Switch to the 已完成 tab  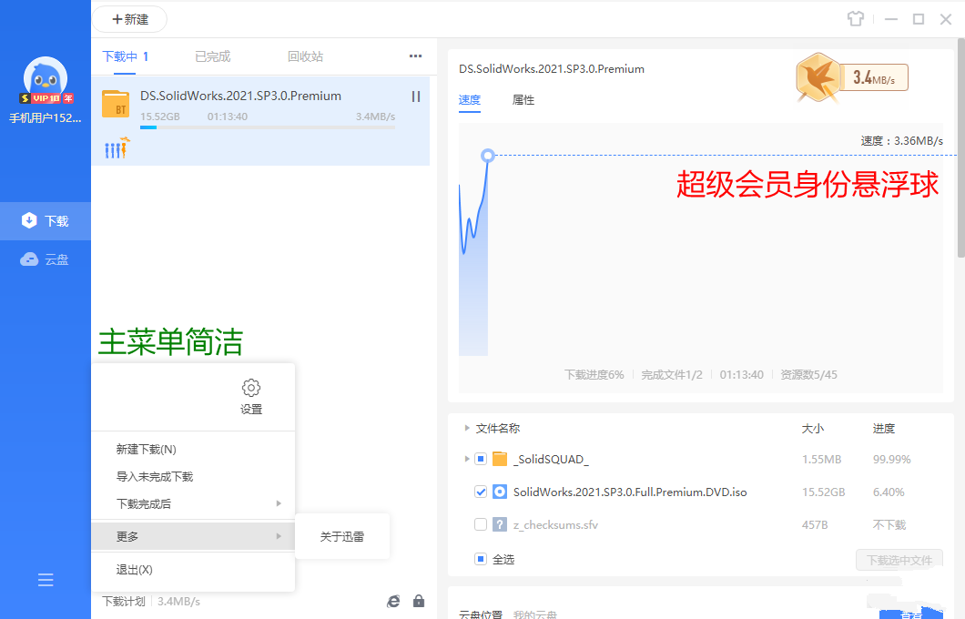click(212, 56)
